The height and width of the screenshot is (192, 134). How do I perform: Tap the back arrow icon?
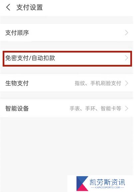point(8,7)
